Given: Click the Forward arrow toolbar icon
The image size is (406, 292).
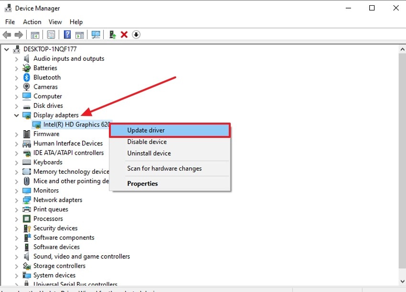Looking at the screenshot, I should tap(19, 34).
